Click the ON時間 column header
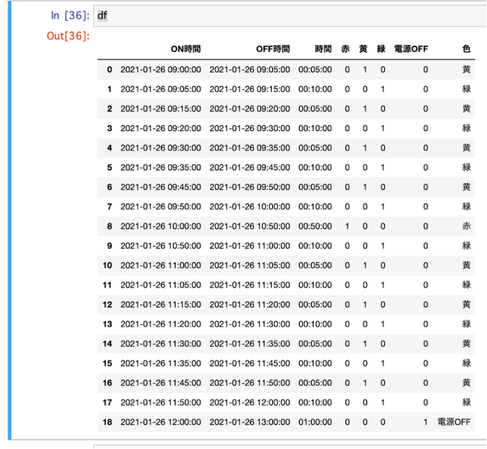 [185, 49]
